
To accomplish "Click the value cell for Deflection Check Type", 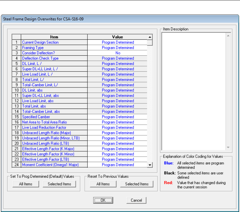I will [117, 58].
